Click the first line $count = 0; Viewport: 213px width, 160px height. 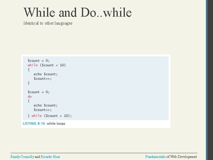click(38, 61)
